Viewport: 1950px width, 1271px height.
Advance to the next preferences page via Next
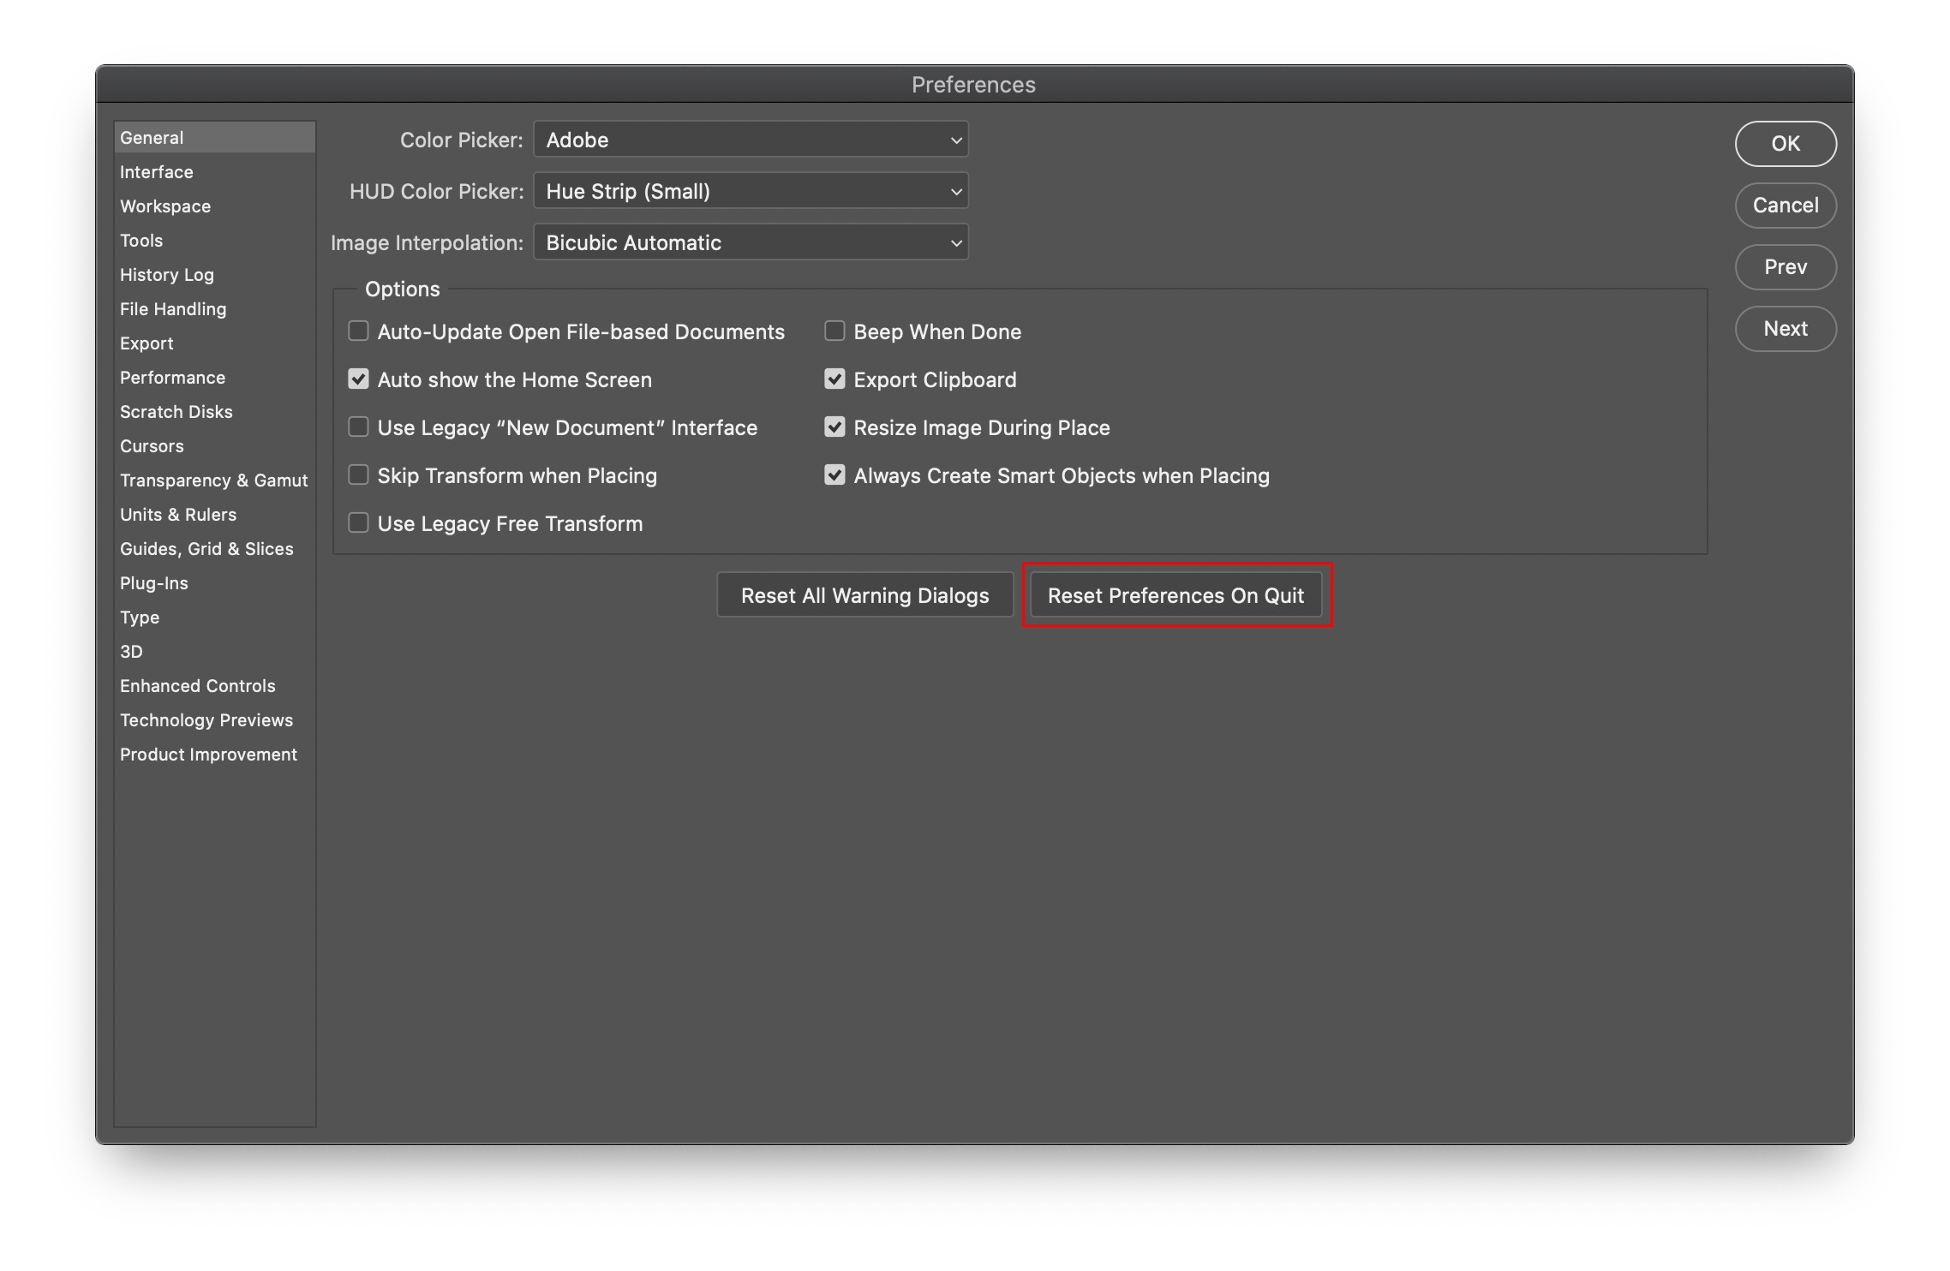pos(1786,328)
